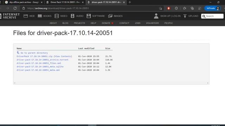Open the PROJECTS menu item

(x=79, y=23)
